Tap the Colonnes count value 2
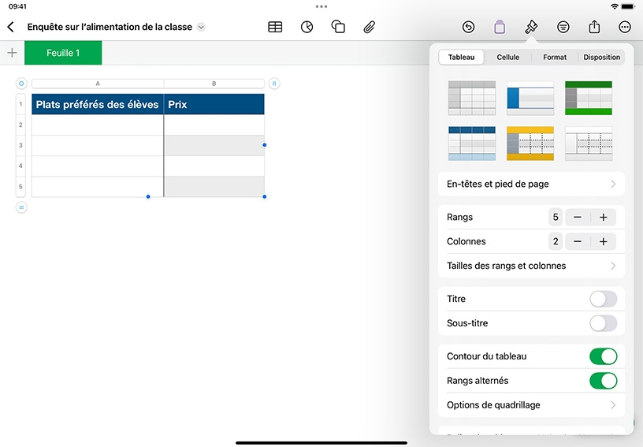This screenshot has width=643, height=447. coord(556,241)
